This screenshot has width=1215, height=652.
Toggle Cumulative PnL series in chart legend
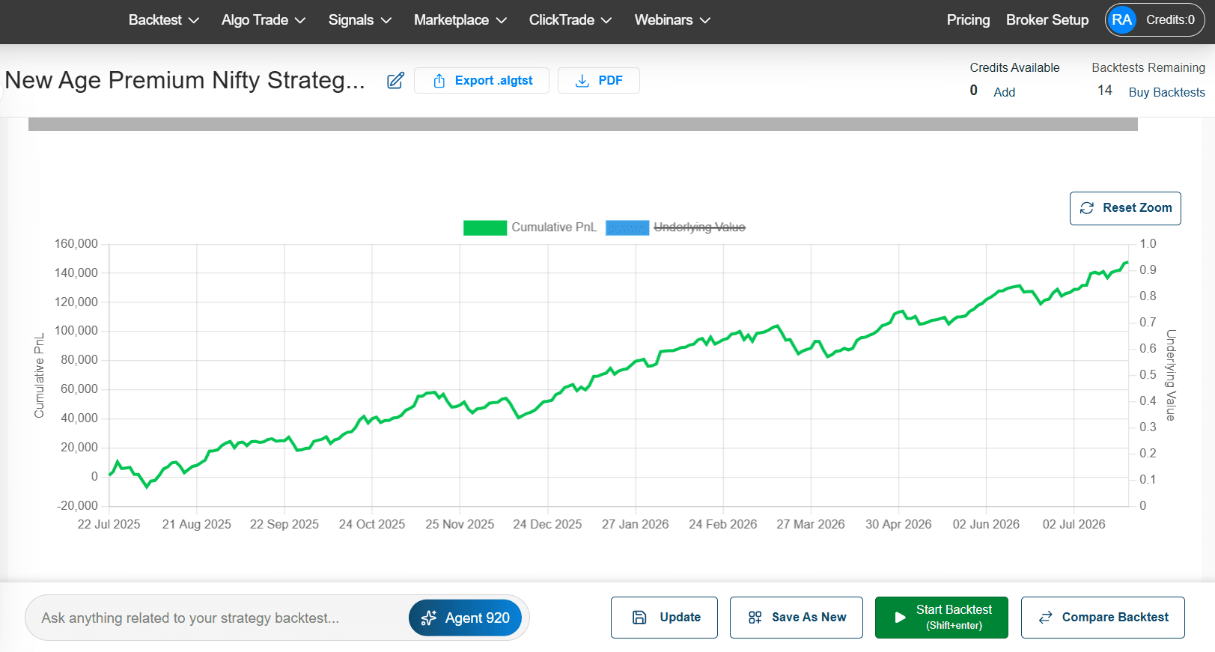[530, 228]
